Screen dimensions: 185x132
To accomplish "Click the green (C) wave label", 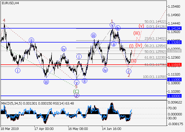I will pyautogui.click(x=76, y=91).
